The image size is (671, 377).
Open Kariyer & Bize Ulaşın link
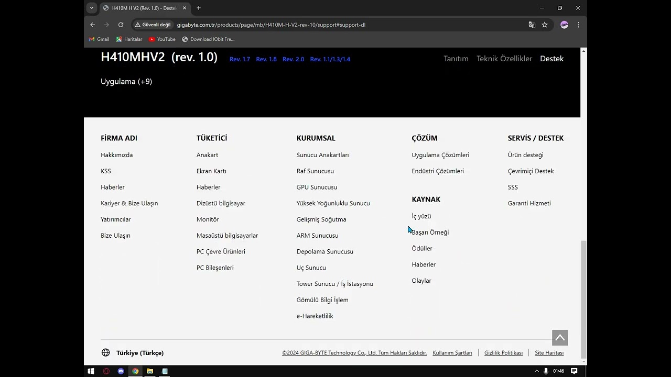129,203
